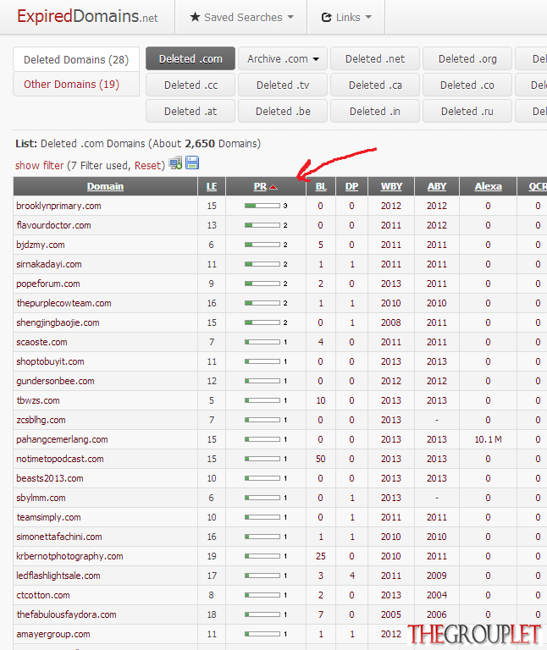The image size is (547, 650).
Task: Open amayergroup.com domain link
Action: [53, 634]
